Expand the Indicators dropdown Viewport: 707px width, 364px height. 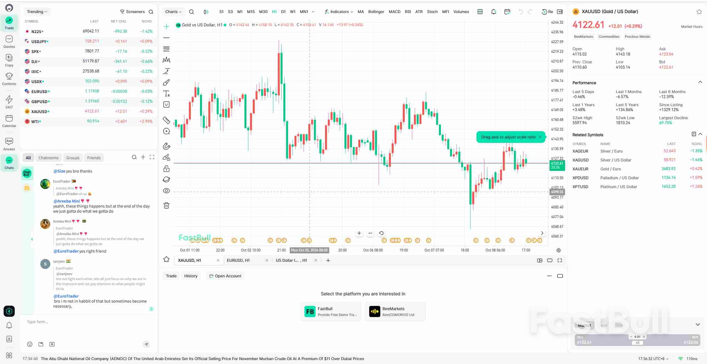pyautogui.click(x=339, y=12)
